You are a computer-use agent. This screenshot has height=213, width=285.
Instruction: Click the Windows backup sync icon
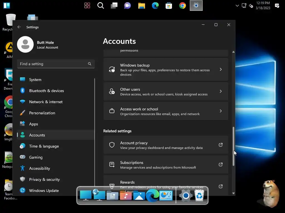112,69
